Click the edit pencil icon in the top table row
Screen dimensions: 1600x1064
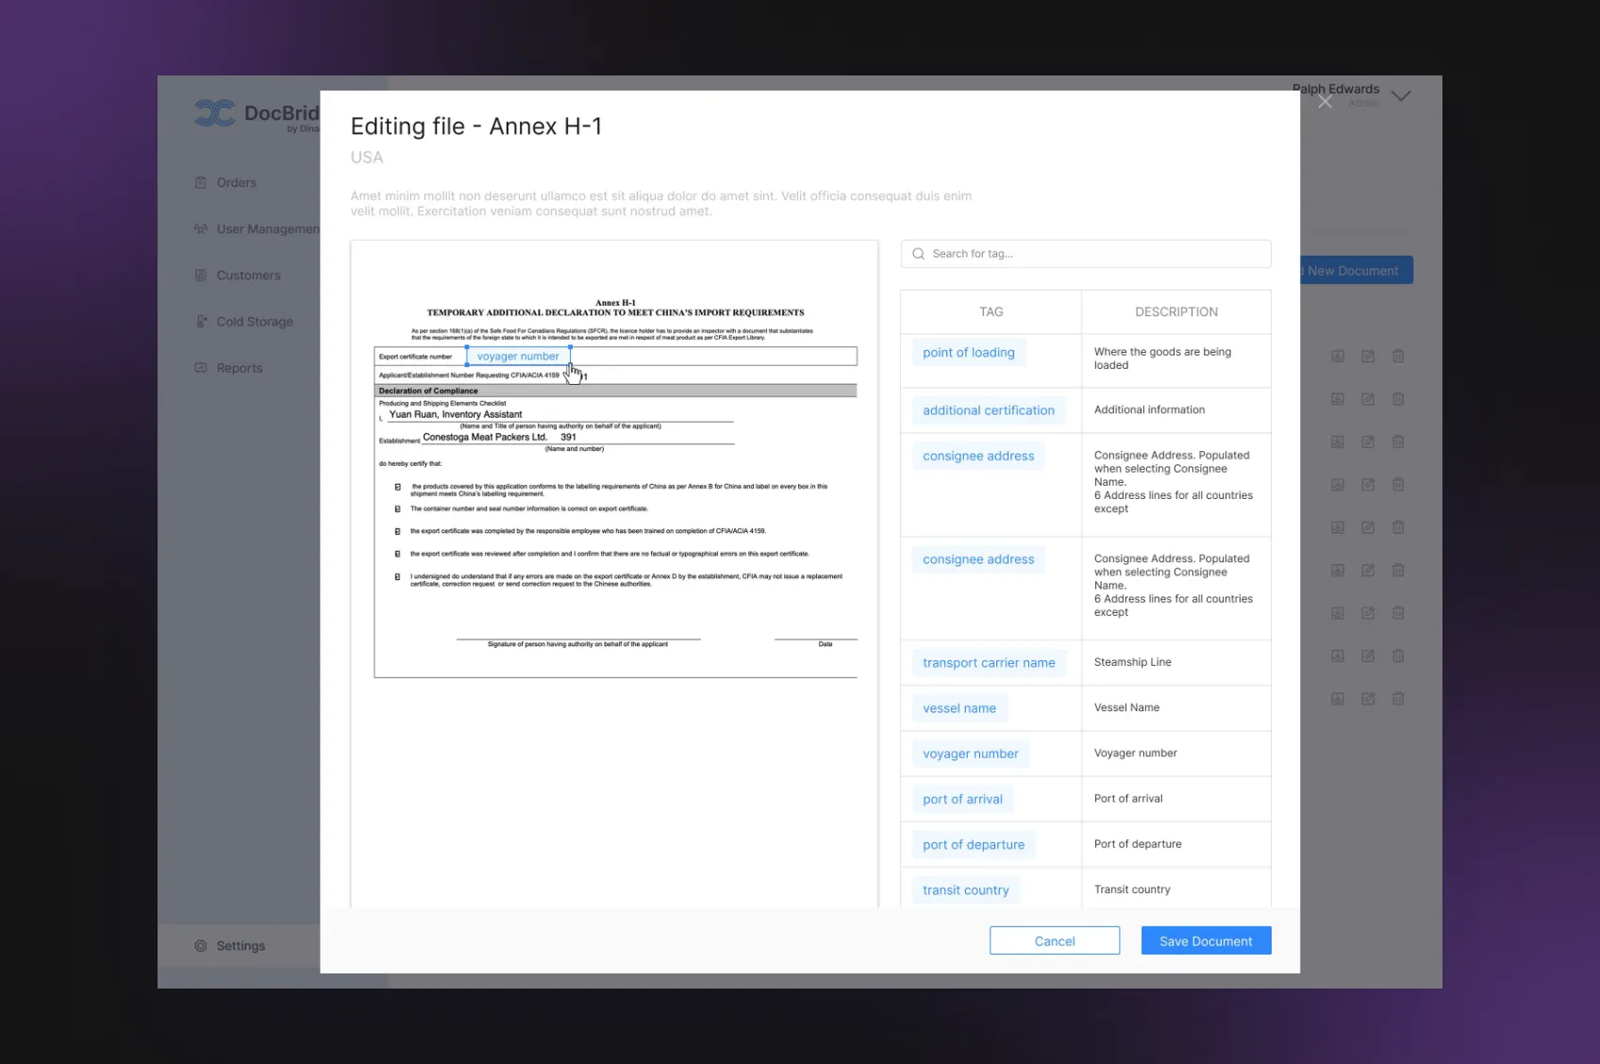tap(1368, 357)
